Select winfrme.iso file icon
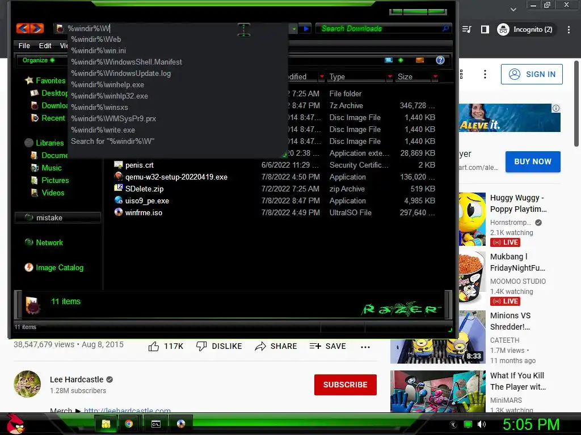 pos(118,212)
